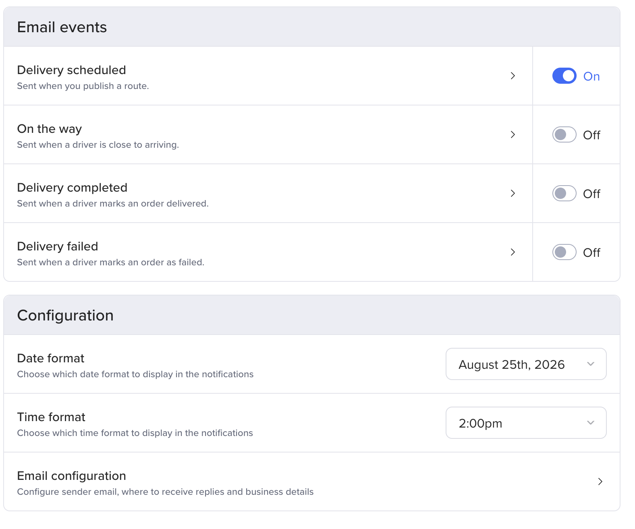Click the arrow beside August 25th, 2026
This screenshot has width=635, height=529.
(591, 364)
